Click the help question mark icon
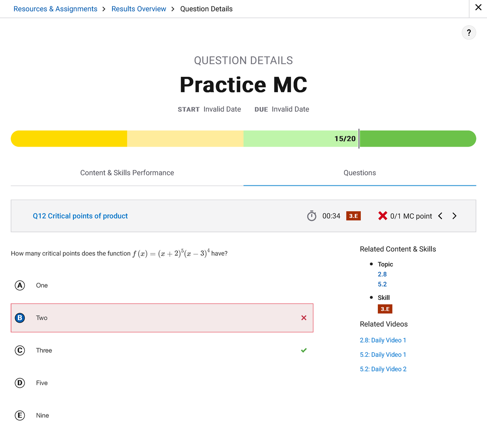 (469, 33)
